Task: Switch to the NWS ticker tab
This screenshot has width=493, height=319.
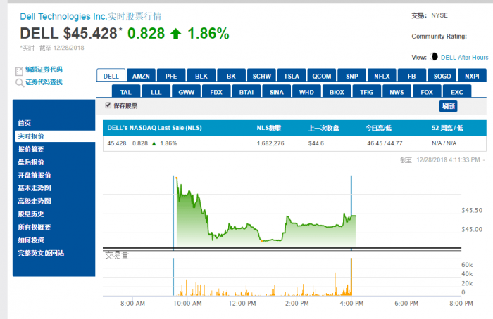Action: point(397,92)
